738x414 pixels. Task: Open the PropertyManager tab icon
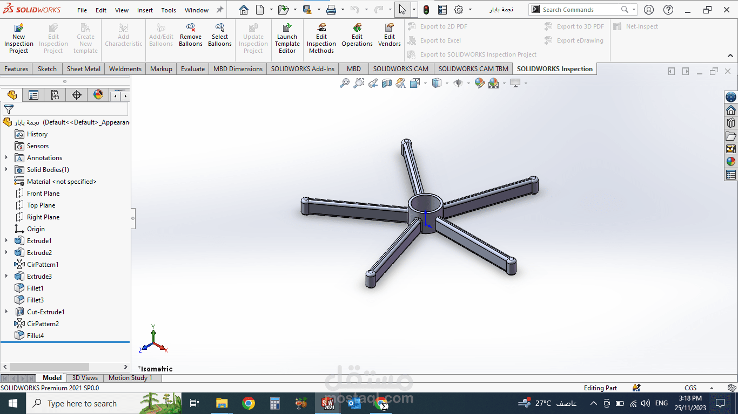pyautogui.click(x=33, y=95)
